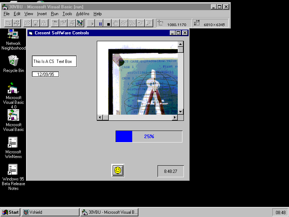
Task: Click the Toggle Breakpoint hand icon
Action: pyautogui.click(x=116, y=24)
